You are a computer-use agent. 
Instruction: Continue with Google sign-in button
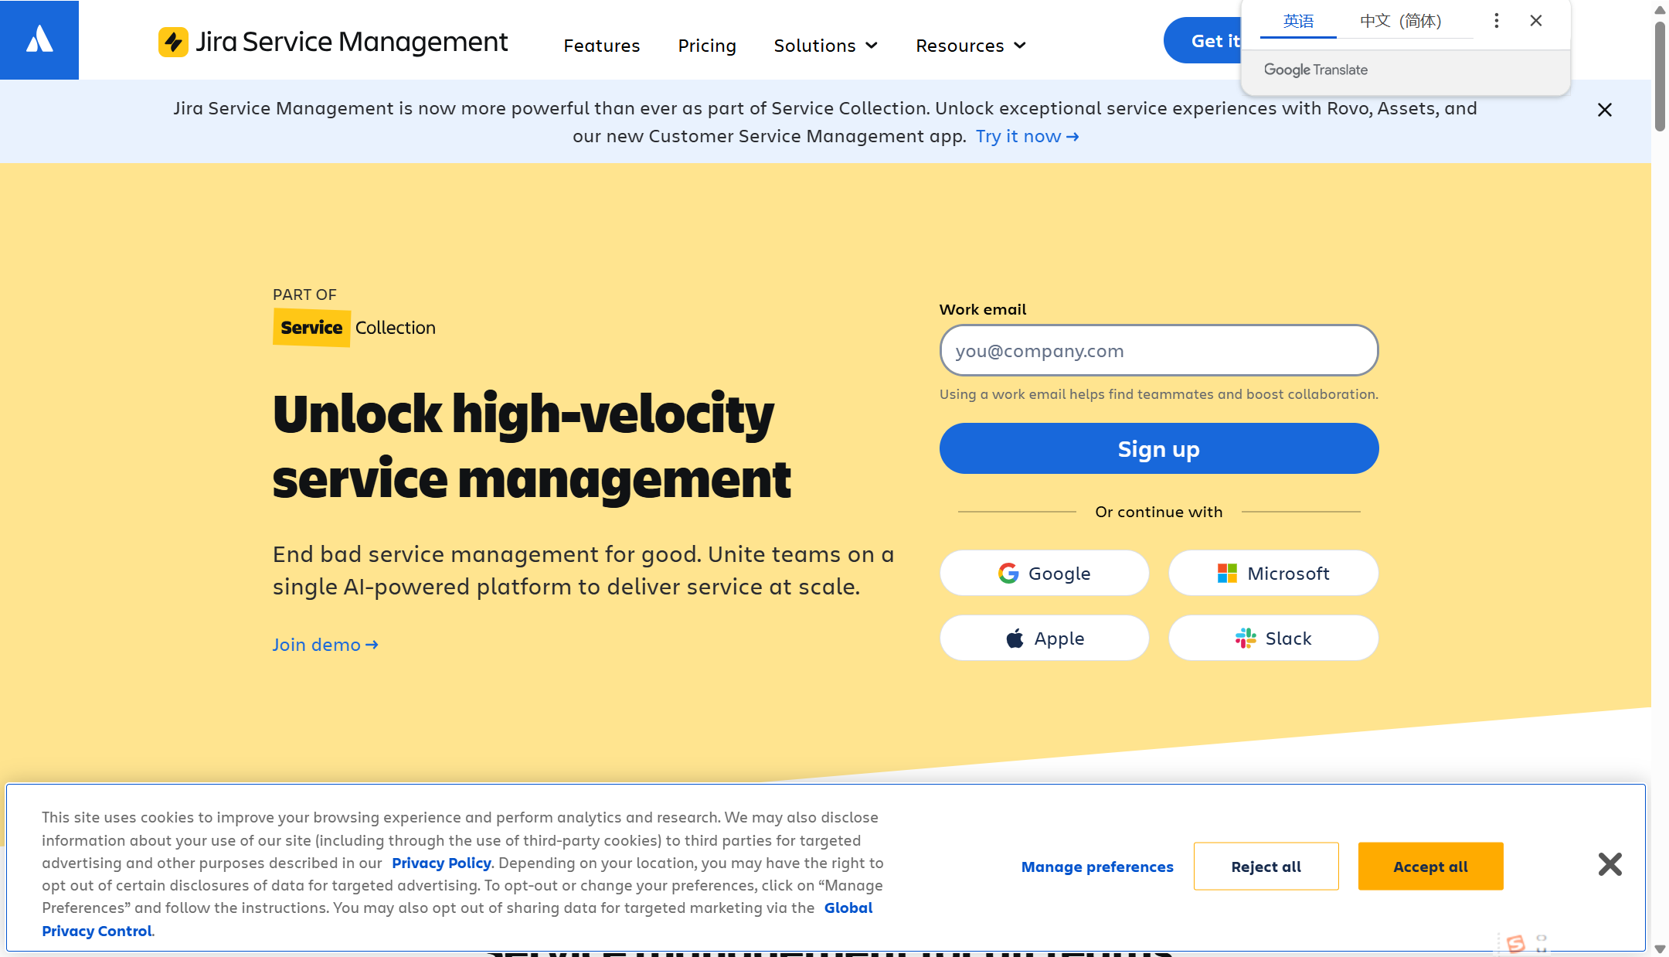(x=1044, y=573)
